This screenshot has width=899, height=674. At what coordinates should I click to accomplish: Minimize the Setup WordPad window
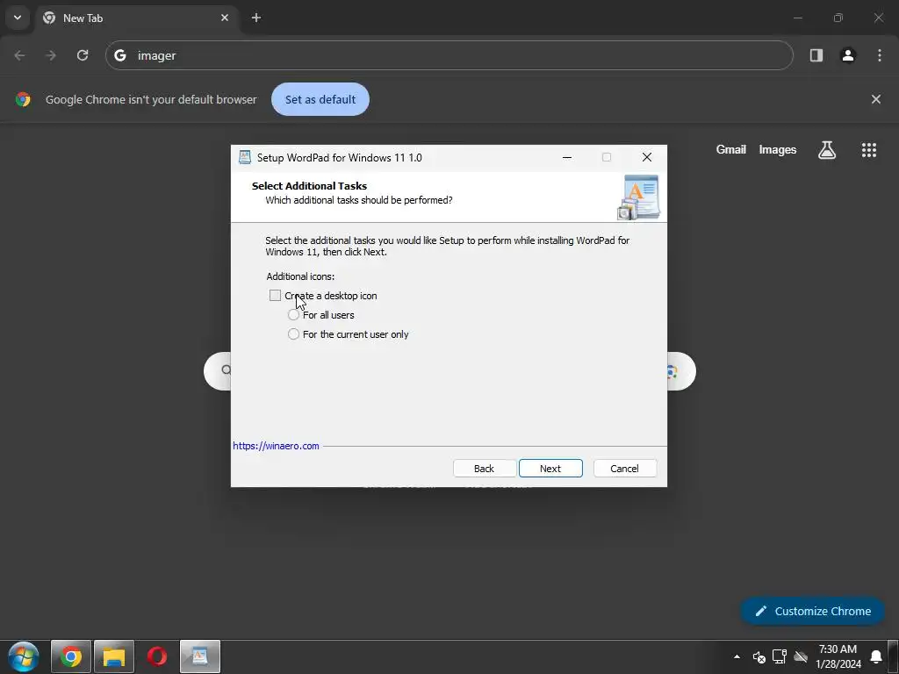click(567, 158)
